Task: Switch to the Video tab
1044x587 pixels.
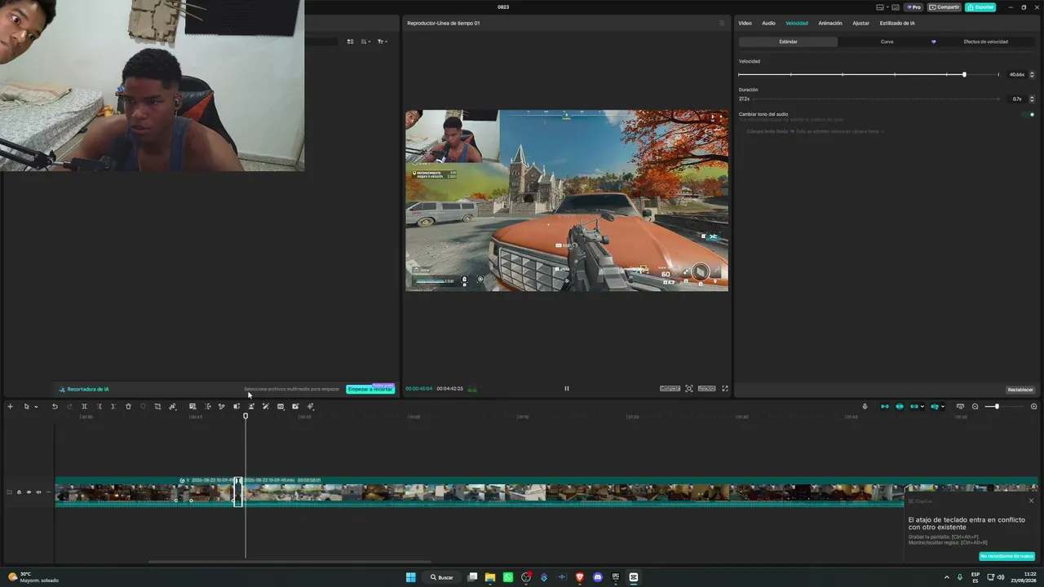Action: 745,23
